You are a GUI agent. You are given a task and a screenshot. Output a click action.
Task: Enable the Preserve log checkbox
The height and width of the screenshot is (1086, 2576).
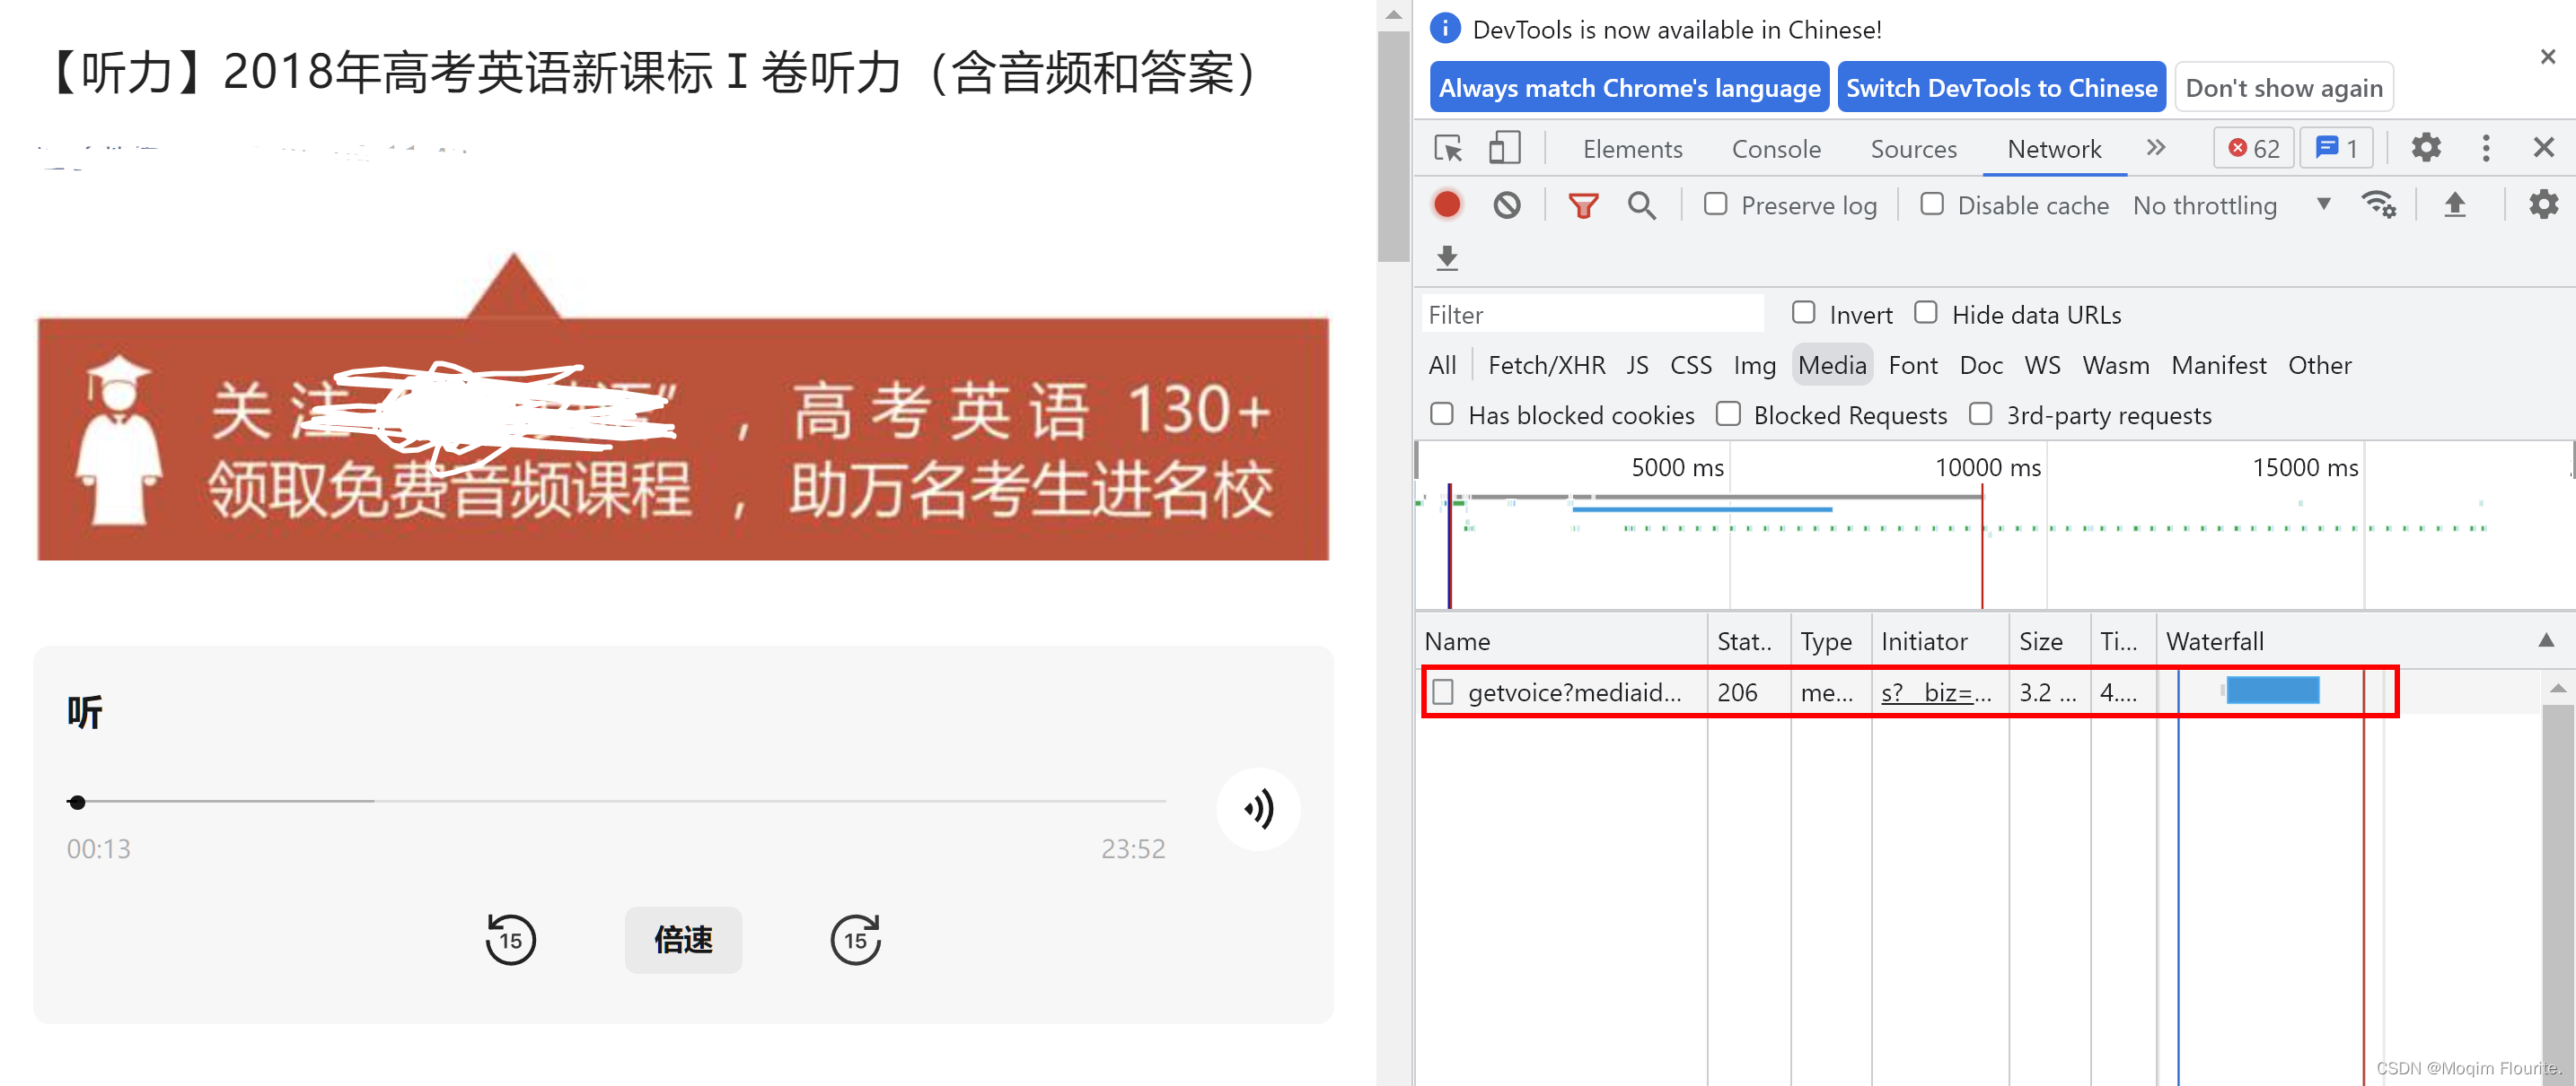1716,204
